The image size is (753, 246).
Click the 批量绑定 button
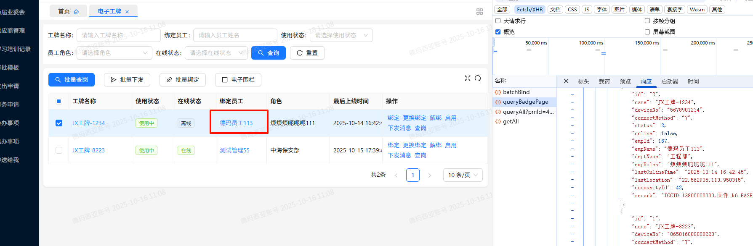point(183,80)
